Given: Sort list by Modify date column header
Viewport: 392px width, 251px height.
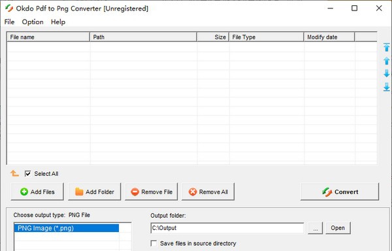Looking at the screenshot, I should point(329,37).
